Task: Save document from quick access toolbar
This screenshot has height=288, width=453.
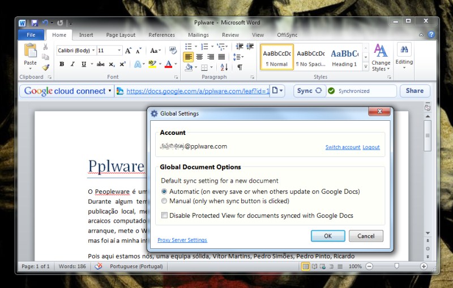Action: pos(35,23)
